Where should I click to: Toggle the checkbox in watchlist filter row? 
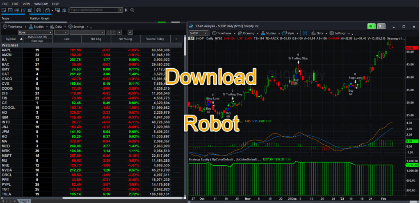[130, 32]
